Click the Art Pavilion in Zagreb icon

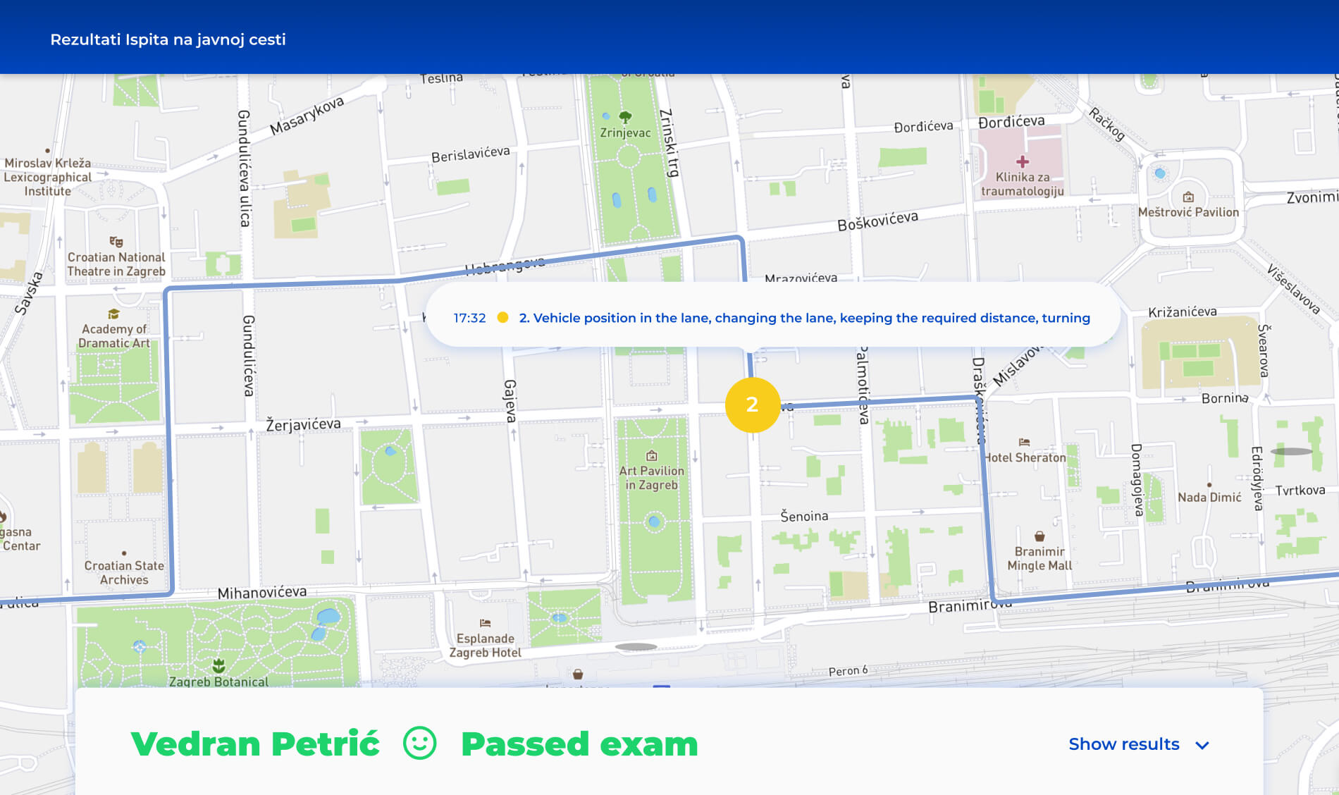point(652,456)
